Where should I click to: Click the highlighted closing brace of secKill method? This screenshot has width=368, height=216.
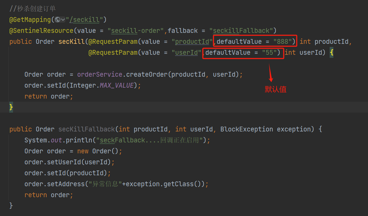[11, 107]
